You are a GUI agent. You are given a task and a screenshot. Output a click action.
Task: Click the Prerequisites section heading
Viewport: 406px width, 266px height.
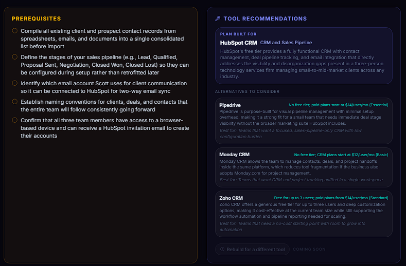coord(36,18)
